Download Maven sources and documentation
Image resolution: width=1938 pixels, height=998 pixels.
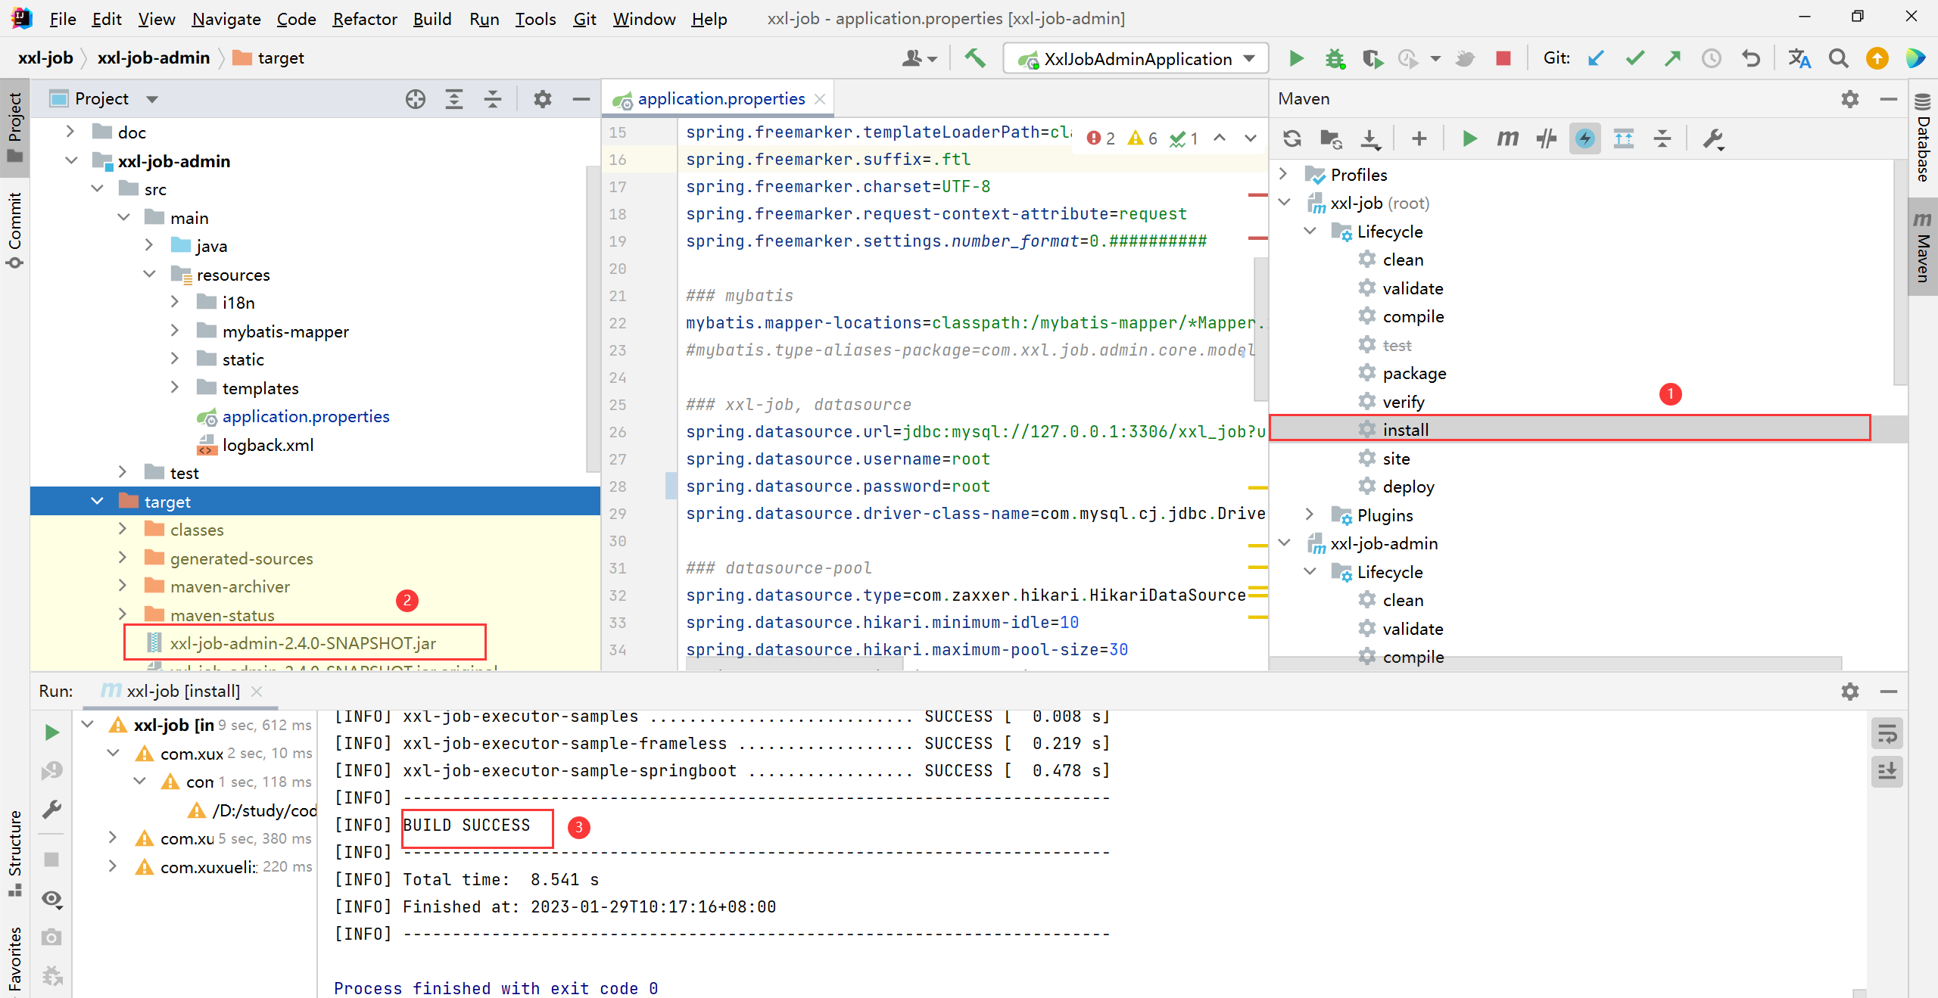1370,138
